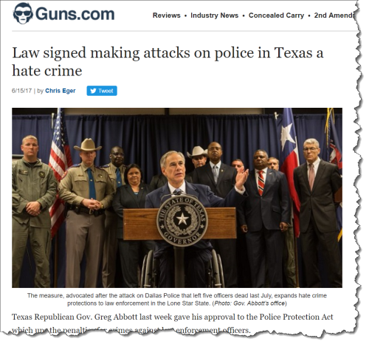Share the article with the Tweet button
The width and height of the screenshot is (369, 344).
(102, 91)
